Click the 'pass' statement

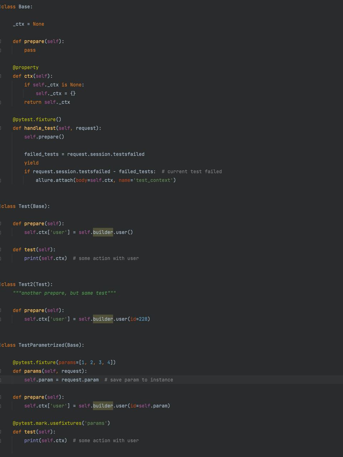pos(30,50)
